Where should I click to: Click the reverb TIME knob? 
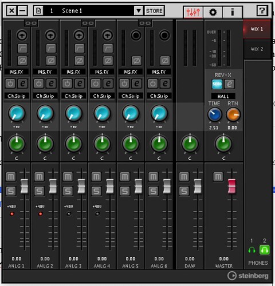215,114
